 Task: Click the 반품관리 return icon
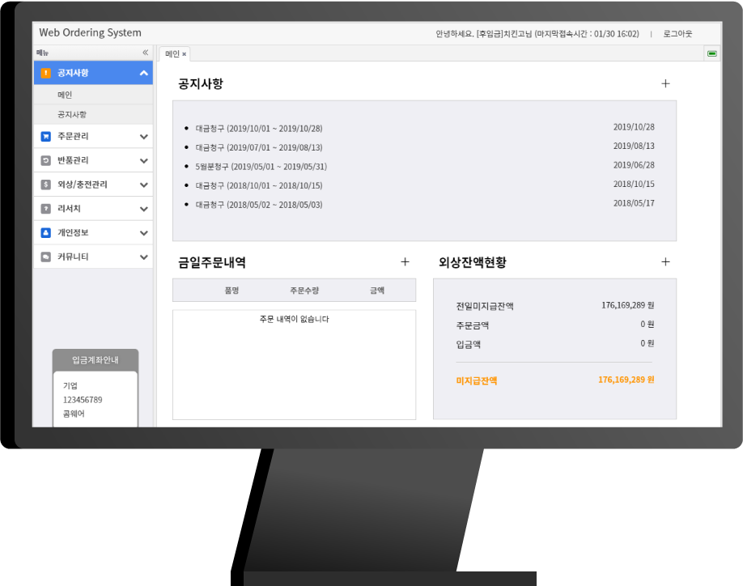pos(45,160)
